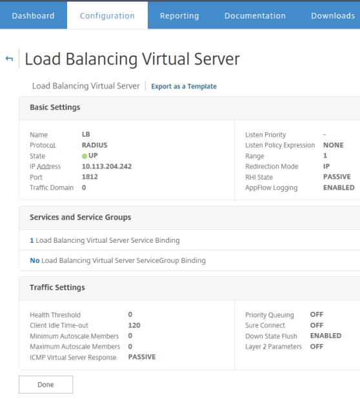Open No Load Balancing Virtual Server ServiceGroup Binding
Screen dimensions: 360x399
117,261
